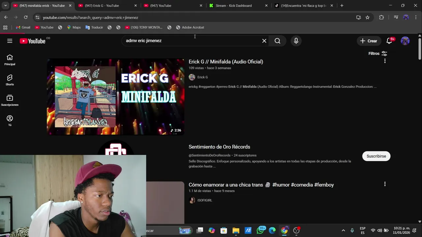
Task: Open the volume control in system tray
Action: [379, 230]
